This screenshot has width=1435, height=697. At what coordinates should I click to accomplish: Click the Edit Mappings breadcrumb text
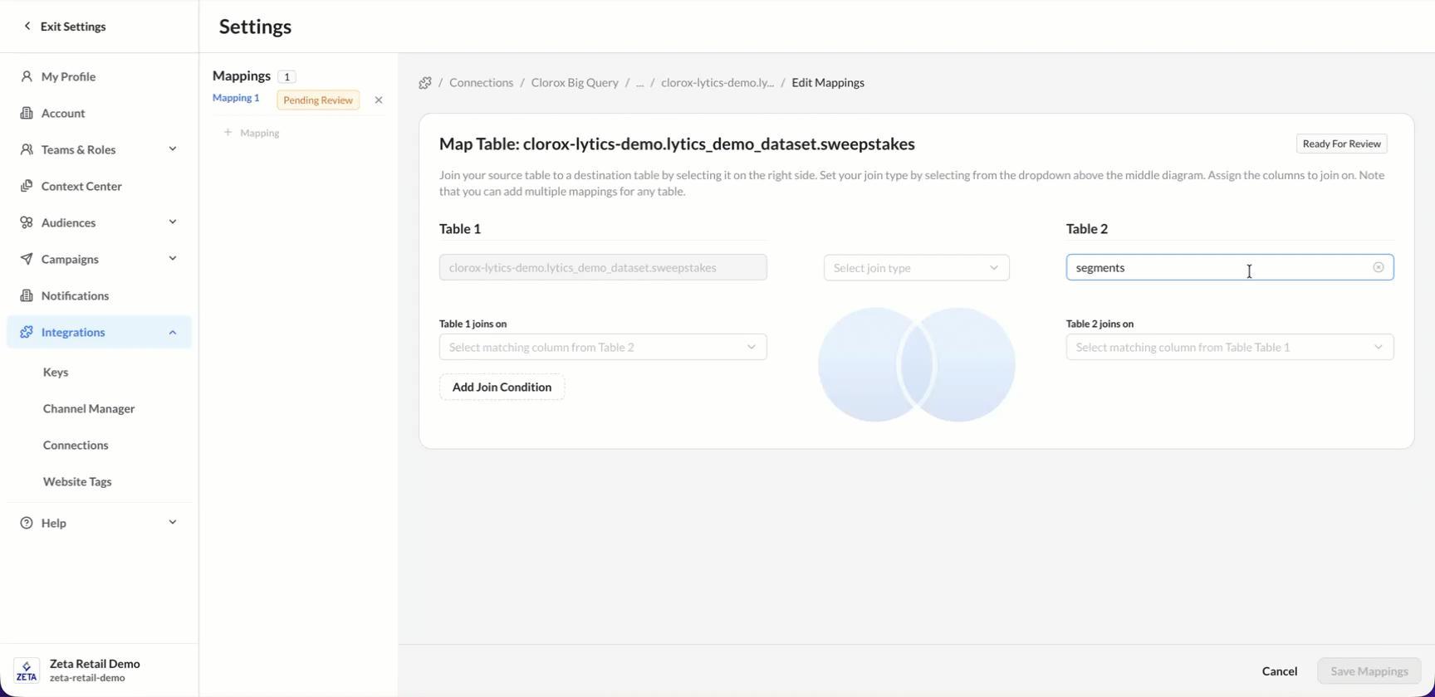828,83
